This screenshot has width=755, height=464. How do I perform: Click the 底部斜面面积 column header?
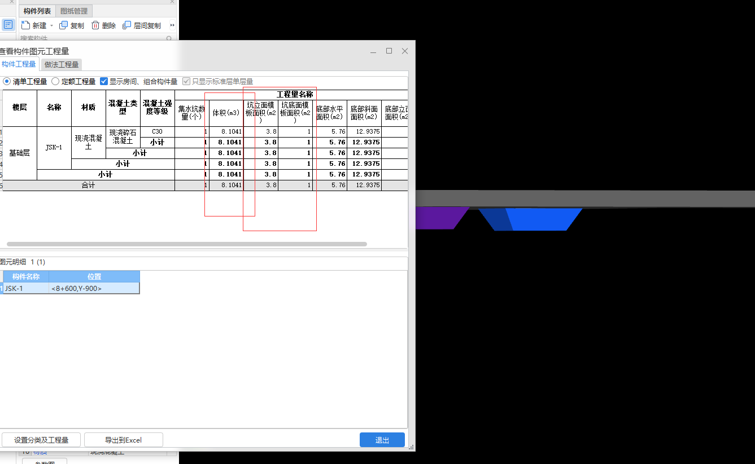[364, 113]
